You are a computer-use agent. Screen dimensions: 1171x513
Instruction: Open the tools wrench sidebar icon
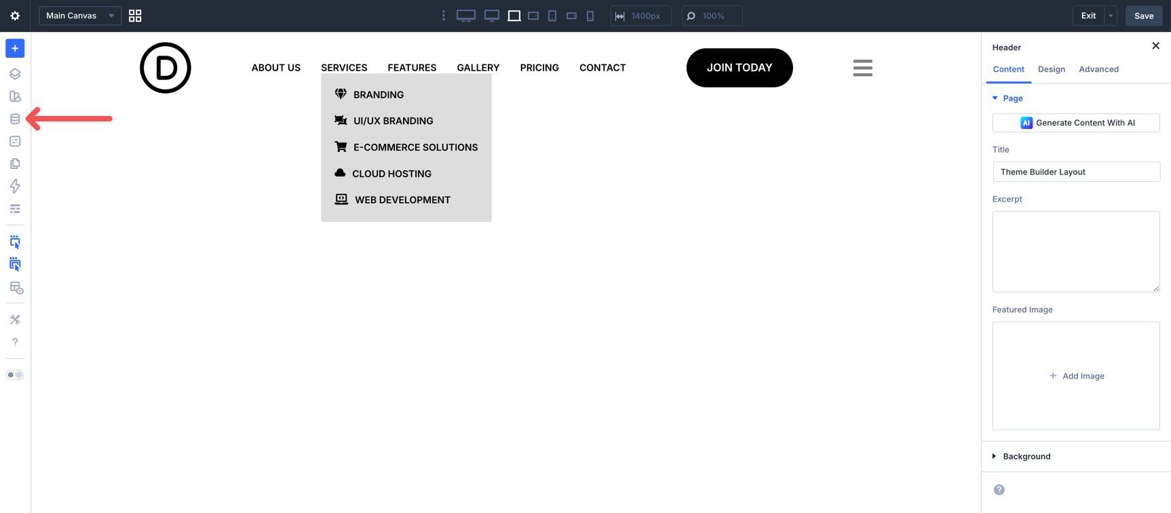(x=15, y=320)
